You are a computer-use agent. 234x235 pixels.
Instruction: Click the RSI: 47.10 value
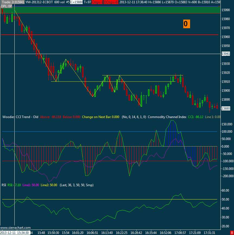14,185
